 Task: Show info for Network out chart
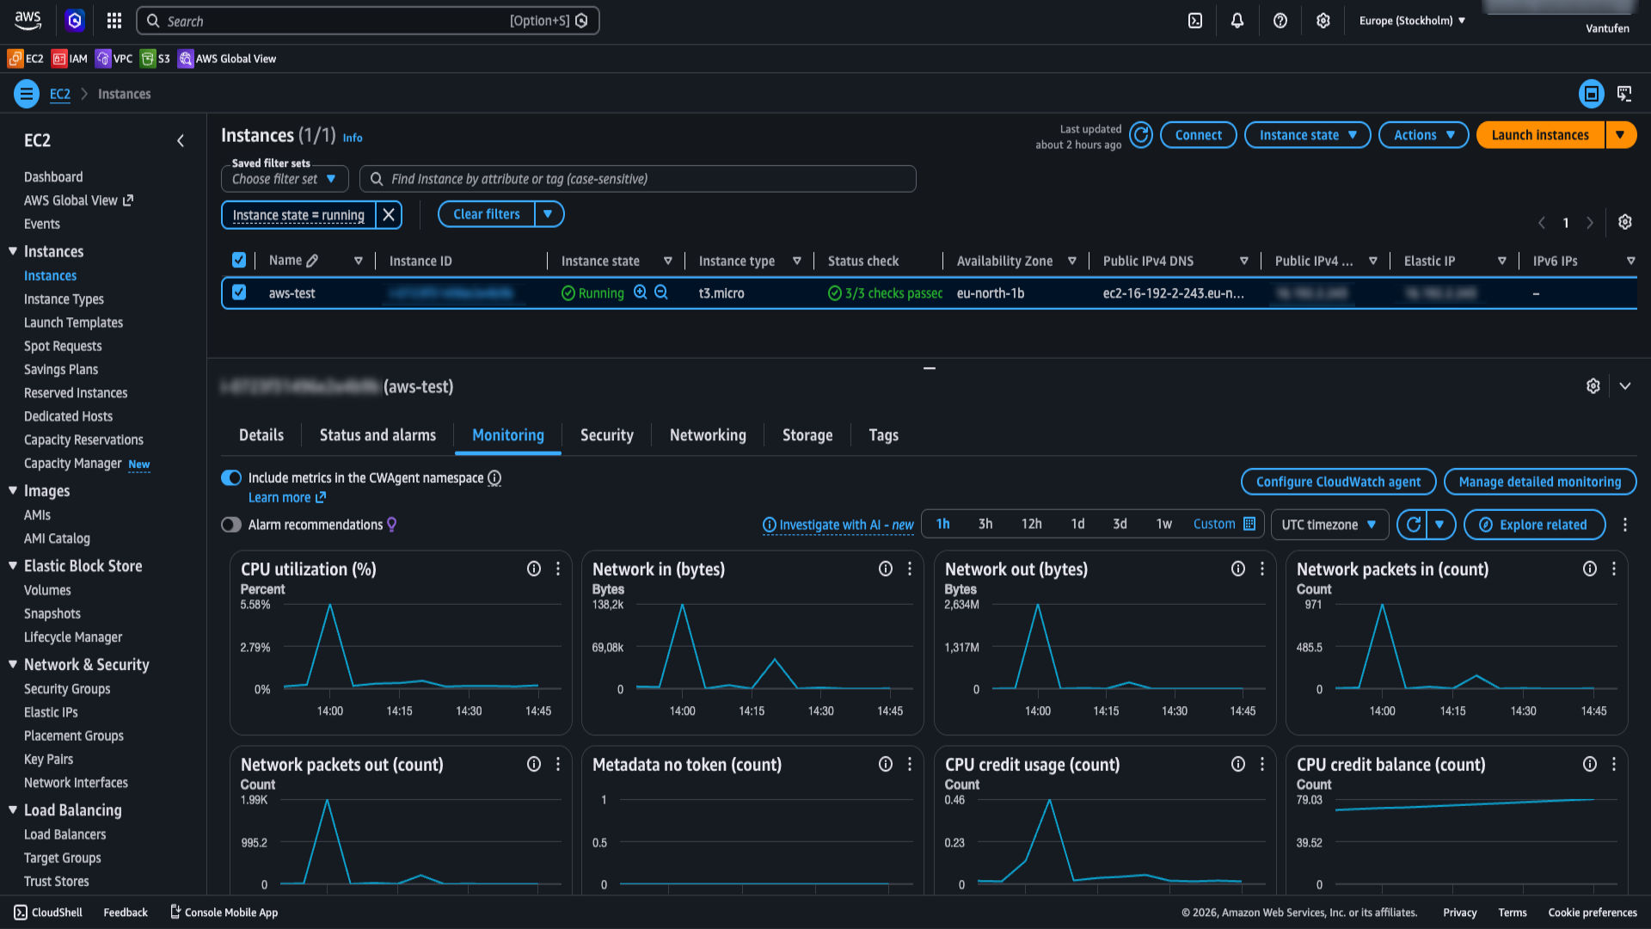[1238, 569]
